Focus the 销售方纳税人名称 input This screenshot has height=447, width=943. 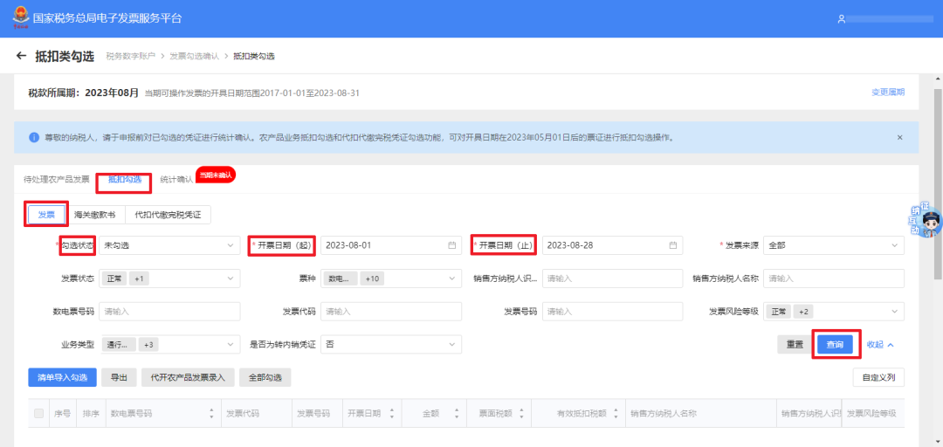(834, 279)
